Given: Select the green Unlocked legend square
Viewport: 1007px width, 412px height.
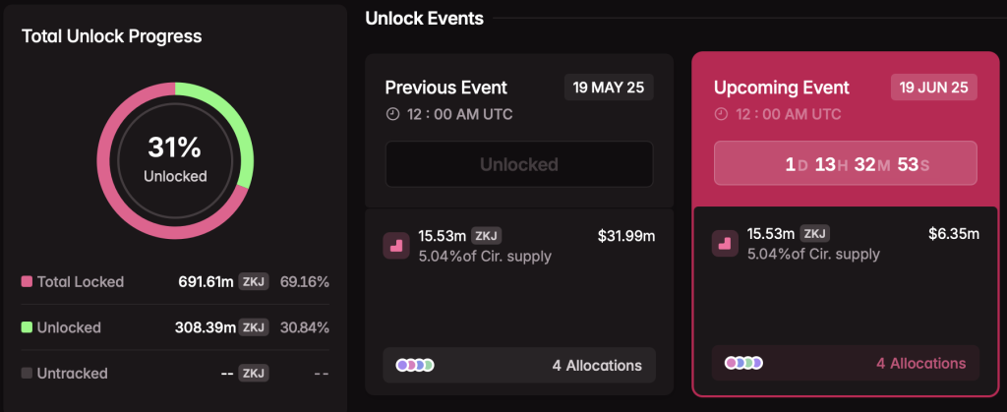Looking at the screenshot, I should tap(27, 327).
